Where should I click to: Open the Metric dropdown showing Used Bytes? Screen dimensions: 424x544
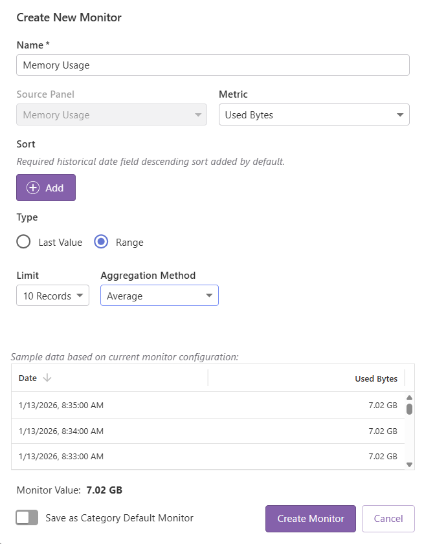click(x=314, y=114)
